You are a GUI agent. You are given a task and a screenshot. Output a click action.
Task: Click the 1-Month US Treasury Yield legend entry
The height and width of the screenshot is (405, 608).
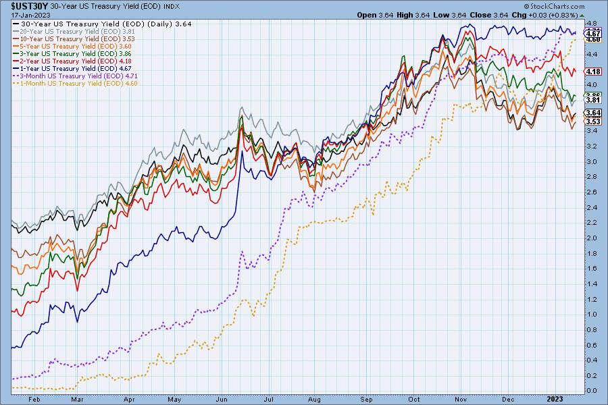(75, 83)
